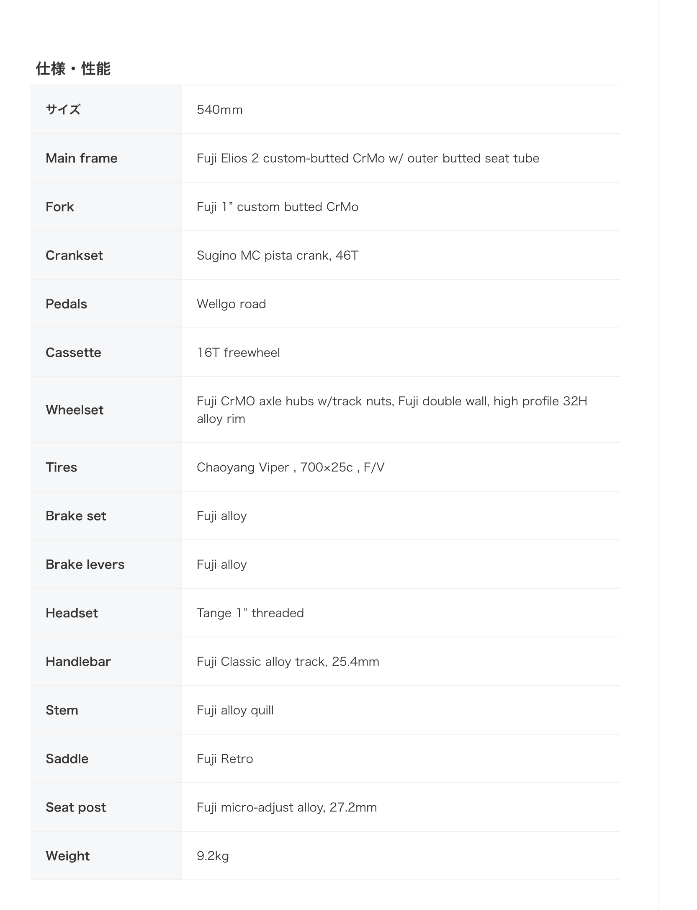
Task: Click the Fuji alloy quill stem value
Action: click(235, 710)
